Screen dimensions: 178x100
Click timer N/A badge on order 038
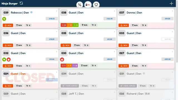coord(85,25)
